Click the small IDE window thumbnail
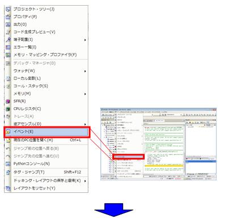The width and height of the screenshot is (232, 219). tap(158, 144)
